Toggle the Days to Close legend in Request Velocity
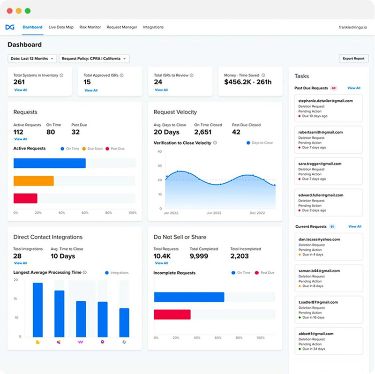This screenshot has height=374, width=375. point(259,143)
